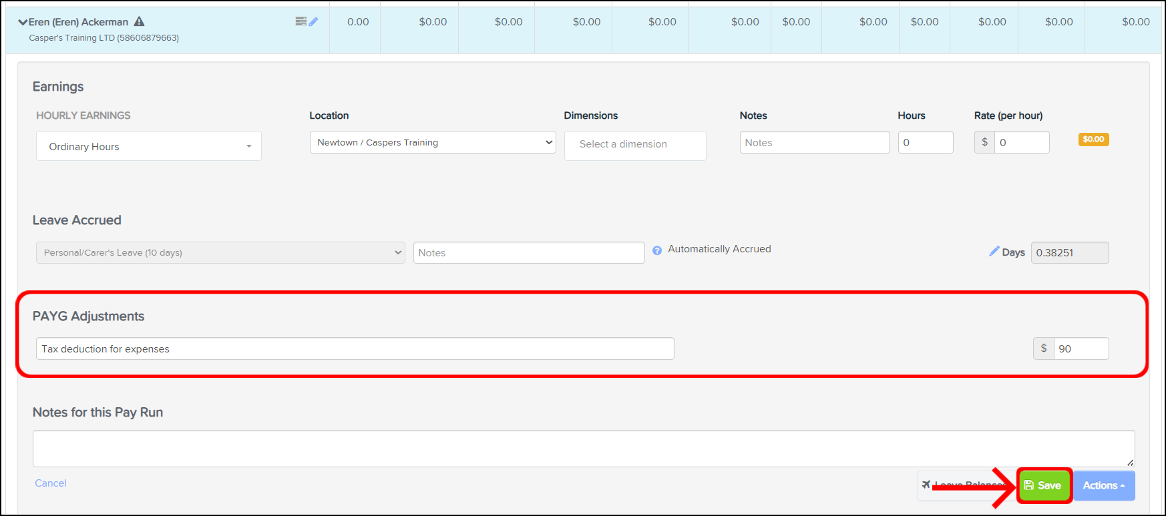
Task: Collapse the Eren Ackerman employee row chevron
Action: (x=23, y=22)
